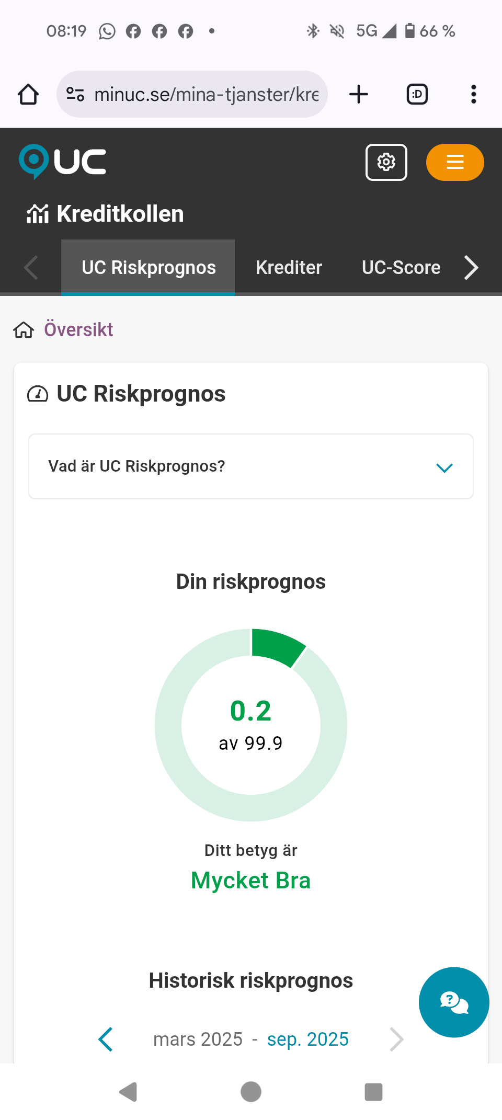Open browser three-dot overflow menu
The width and height of the screenshot is (502, 1120).
coord(473,95)
